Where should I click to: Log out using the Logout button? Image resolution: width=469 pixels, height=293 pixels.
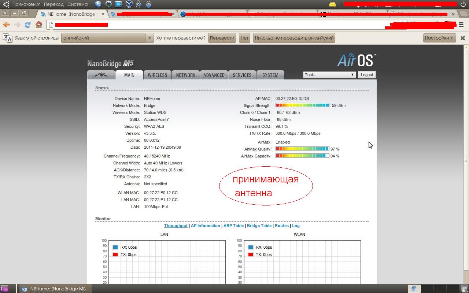coord(367,75)
